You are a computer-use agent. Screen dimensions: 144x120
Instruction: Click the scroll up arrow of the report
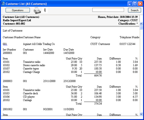[x=141, y=24]
